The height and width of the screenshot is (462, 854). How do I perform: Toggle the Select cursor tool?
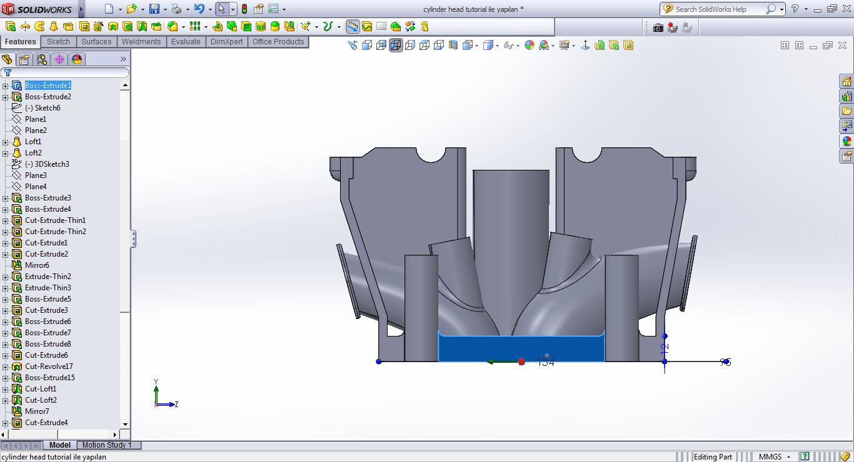coord(221,9)
